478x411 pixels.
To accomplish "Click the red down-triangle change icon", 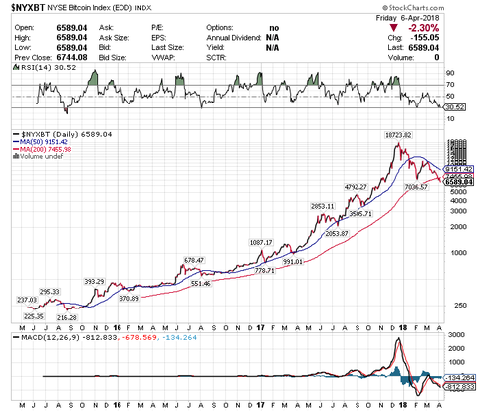I will coord(393,28).
